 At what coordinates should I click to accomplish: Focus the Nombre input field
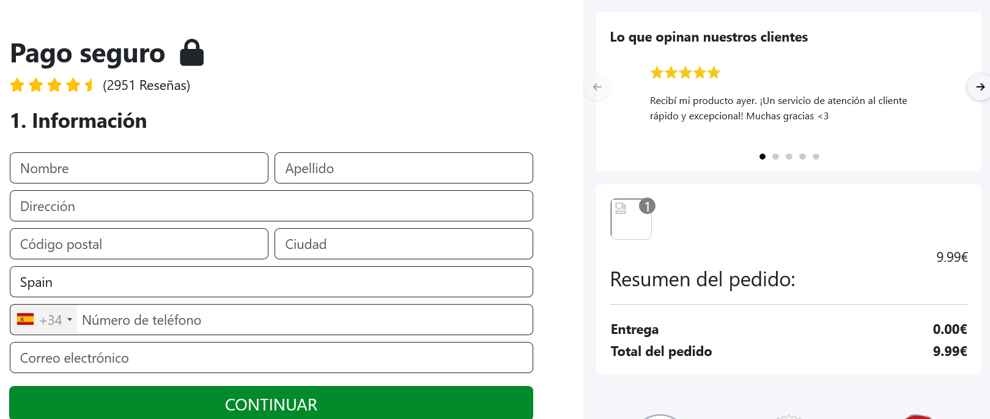pos(139,168)
